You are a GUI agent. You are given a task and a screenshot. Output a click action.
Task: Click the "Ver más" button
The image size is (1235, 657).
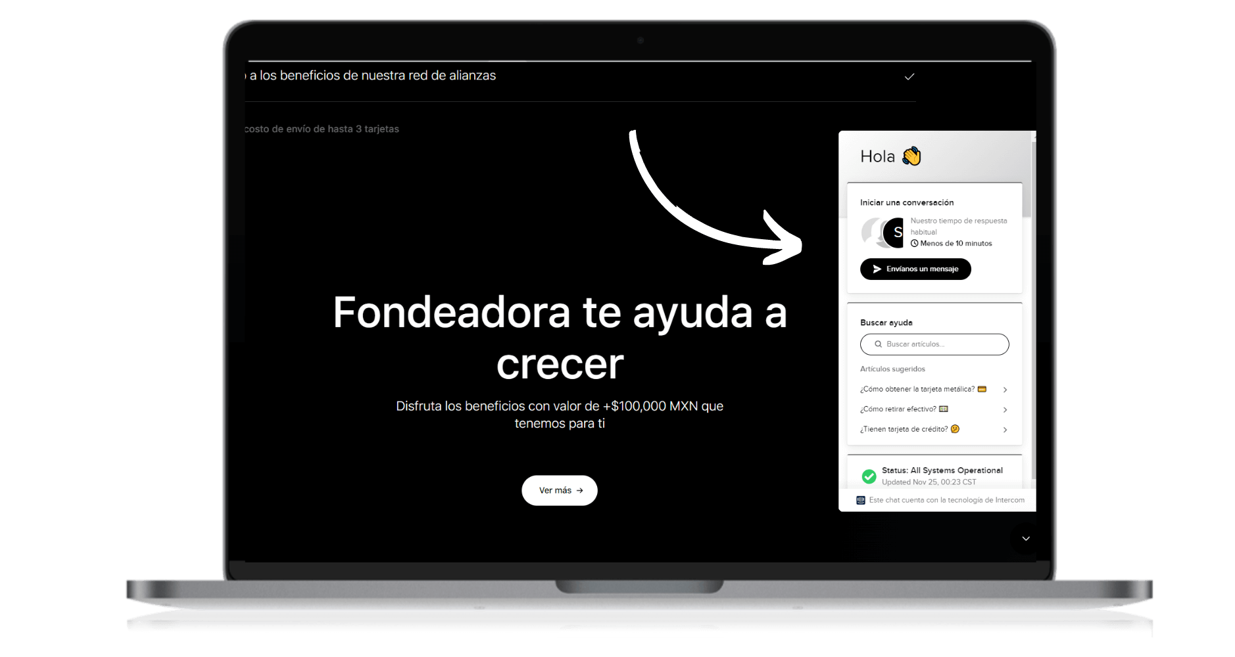pos(560,490)
